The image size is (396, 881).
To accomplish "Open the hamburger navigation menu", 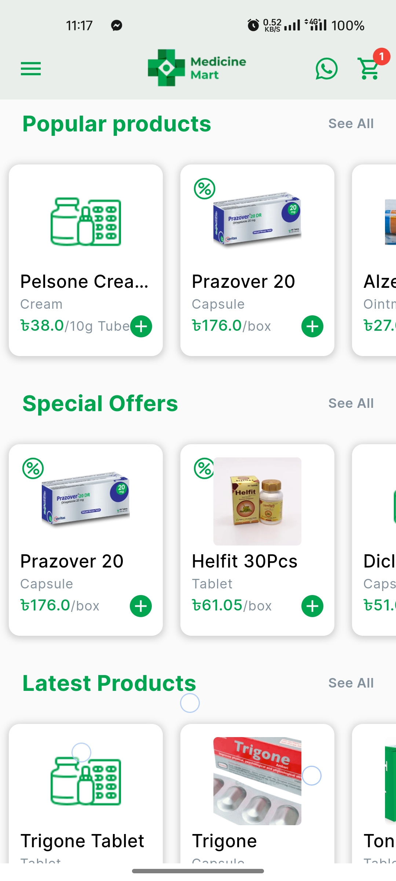I will [x=31, y=69].
